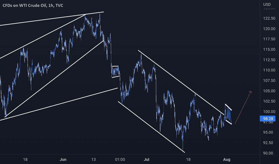Click the red projected upward arrow
This screenshot has height=164, width=279.
(x=243, y=107)
